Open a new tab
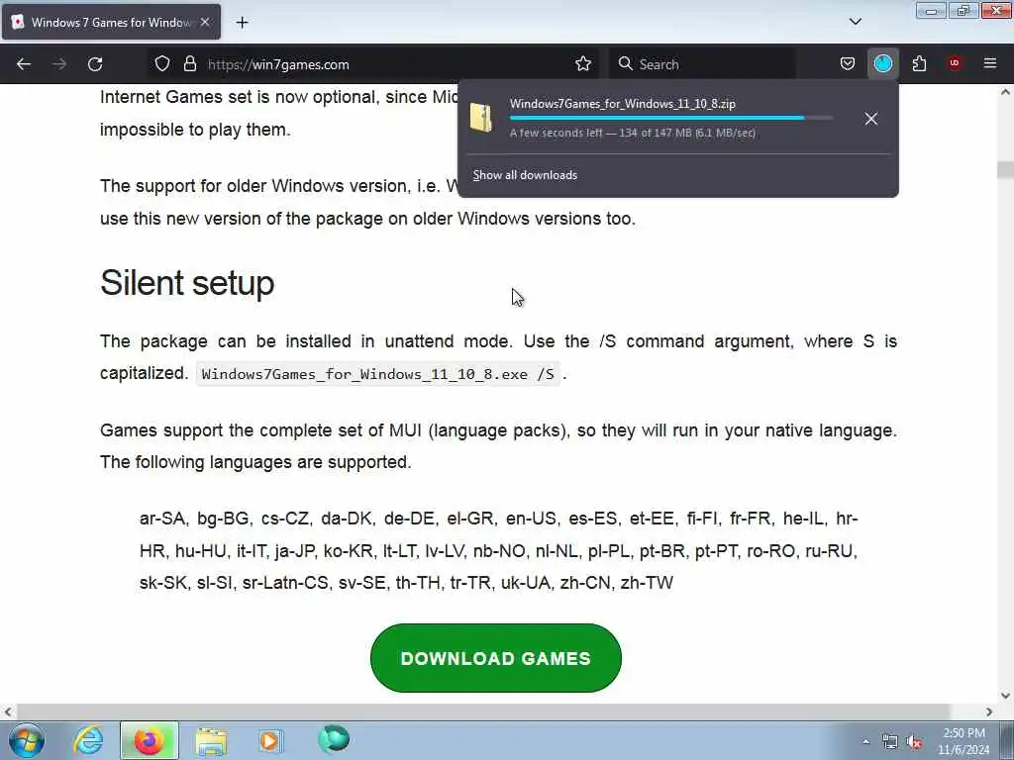This screenshot has width=1014, height=760. (x=242, y=22)
